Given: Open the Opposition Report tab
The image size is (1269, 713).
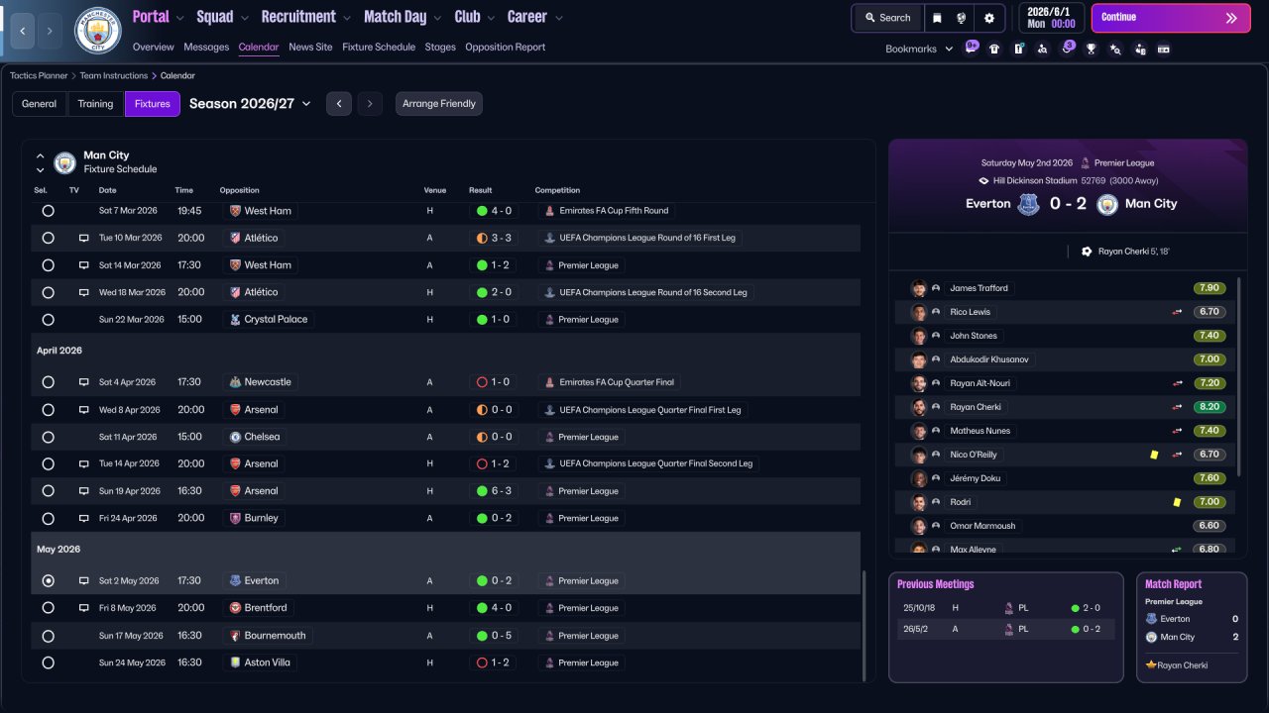Looking at the screenshot, I should coord(505,48).
